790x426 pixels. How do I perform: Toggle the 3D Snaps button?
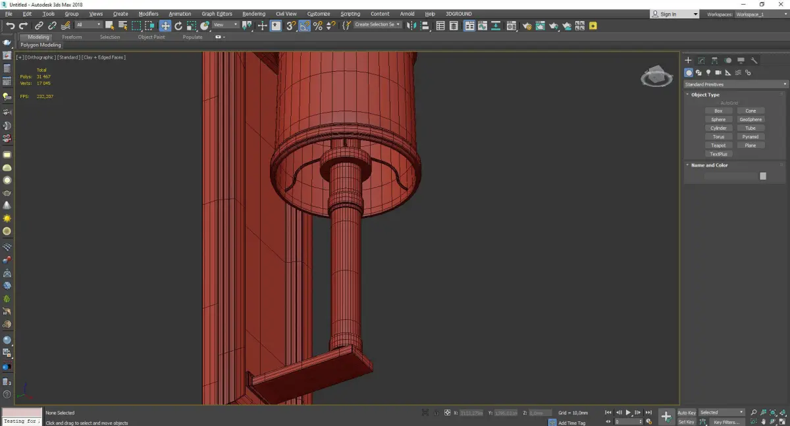coord(290,26)
